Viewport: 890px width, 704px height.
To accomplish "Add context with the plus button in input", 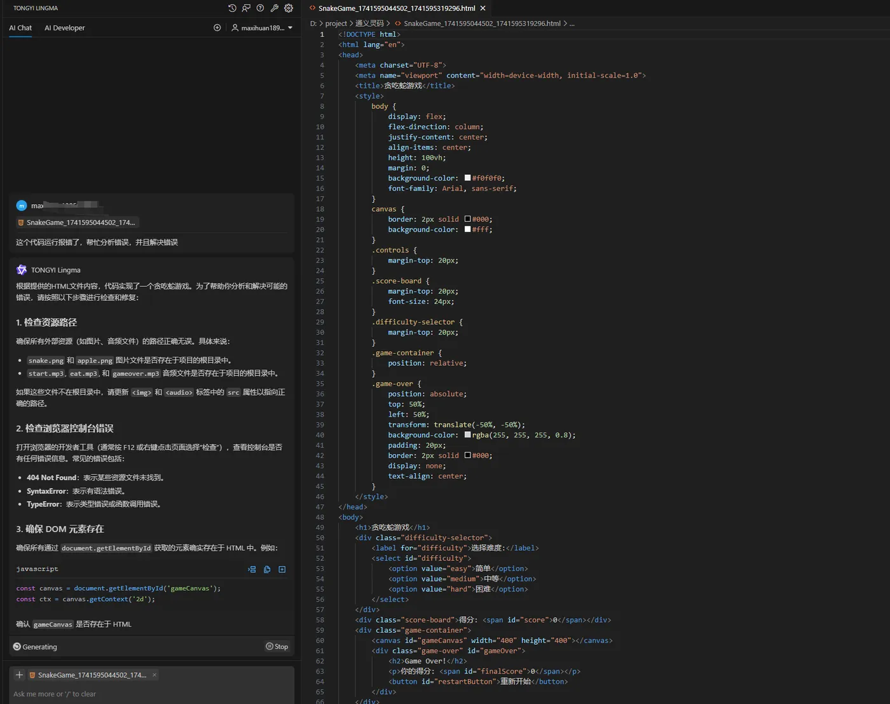I will tap(20, 675).
